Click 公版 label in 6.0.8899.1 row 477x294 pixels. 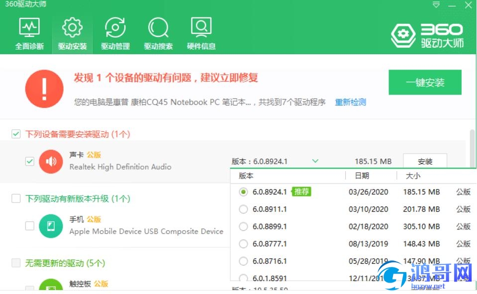coord(463,227)
